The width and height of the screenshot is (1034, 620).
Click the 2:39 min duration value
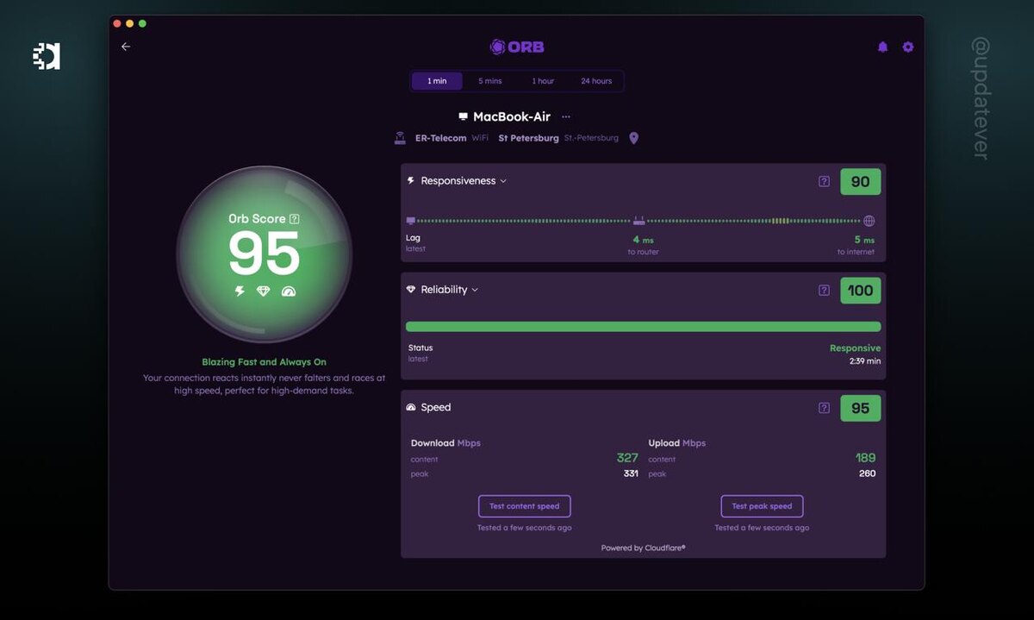(865, 361)
